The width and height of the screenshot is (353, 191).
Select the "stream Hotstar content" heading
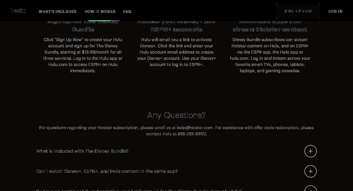[270, 29]
